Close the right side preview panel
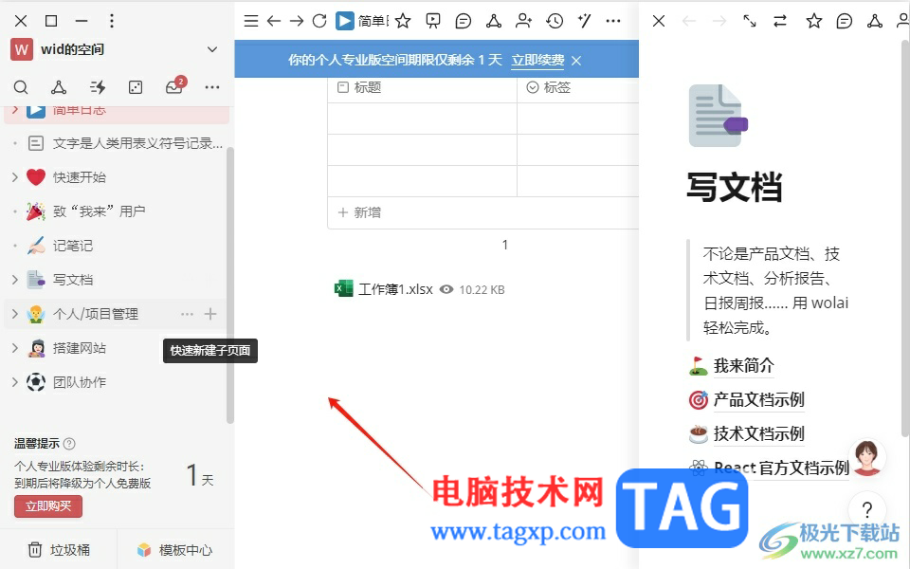This screenshot has width=910, height=569. (659, 22)
